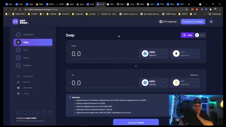Switch to the Send mode tab
The width and height of the screenshot is (226, 127).
click(x=200, y=35)
